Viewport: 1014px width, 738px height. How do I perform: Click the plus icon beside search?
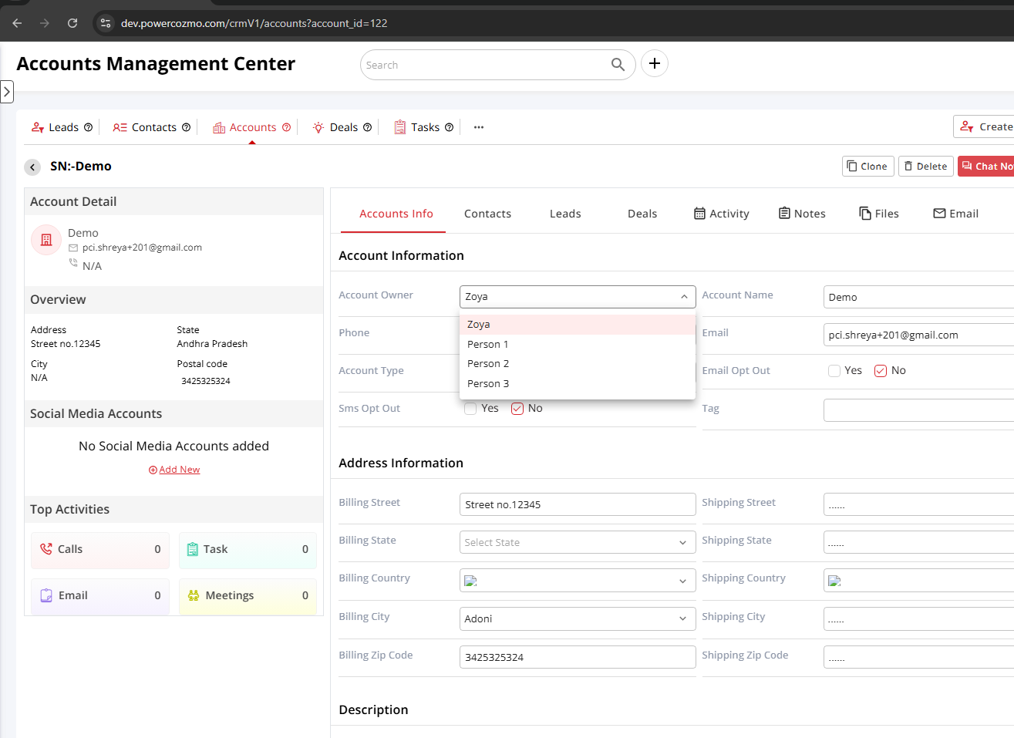654,64
